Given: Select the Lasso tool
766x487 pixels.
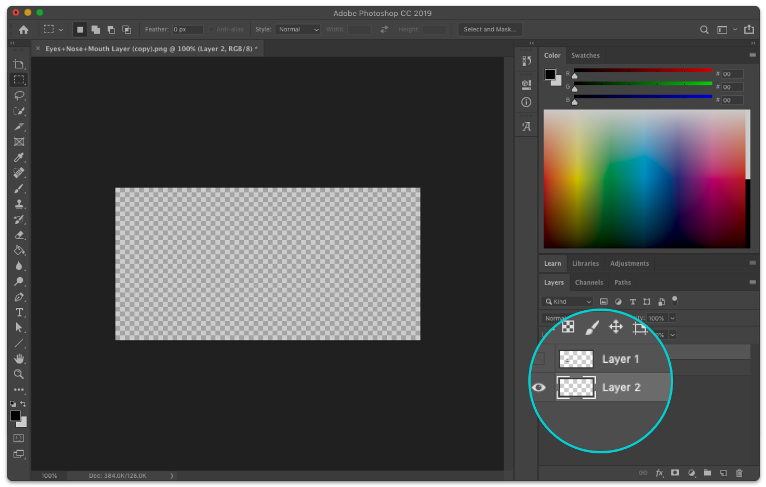Looking at the screenshot, I should pyautogui.click(x=19, y=95).
